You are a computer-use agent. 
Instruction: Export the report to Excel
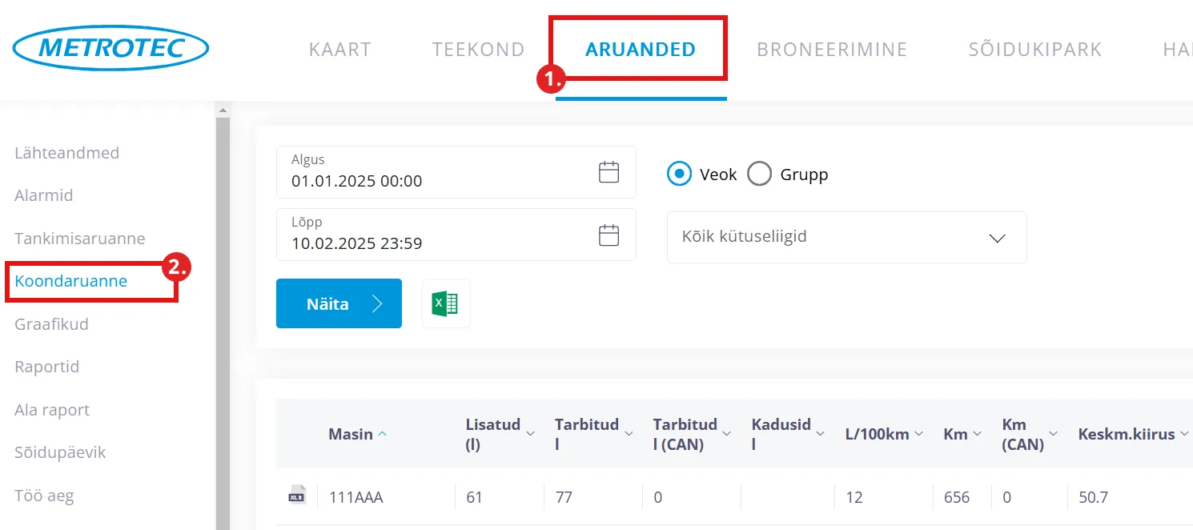(x=445, y=303)
